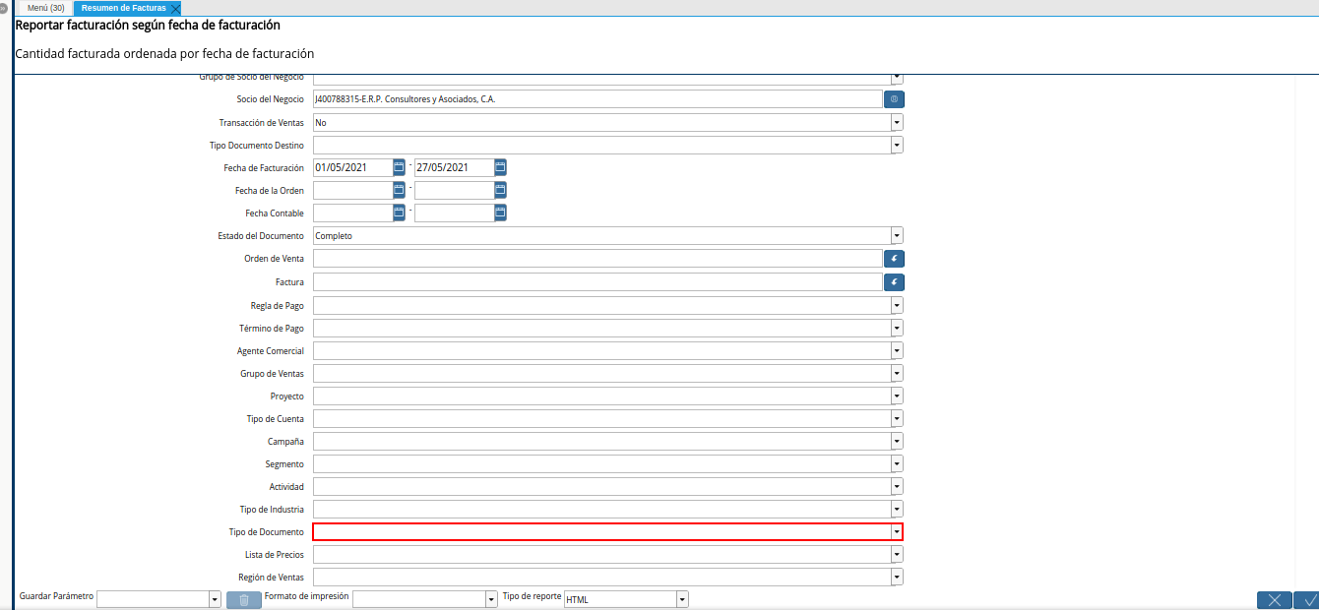The image size is (1319, 610).
Task: Expand the Regla de Pago dropdown
Action: coord(897,305)
